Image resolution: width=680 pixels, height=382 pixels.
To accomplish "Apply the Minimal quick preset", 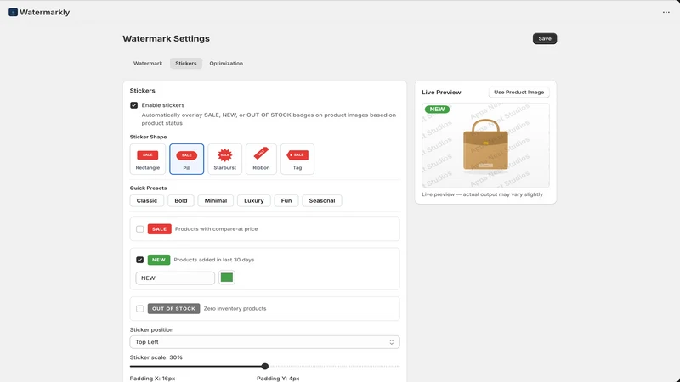I will 216,200.
